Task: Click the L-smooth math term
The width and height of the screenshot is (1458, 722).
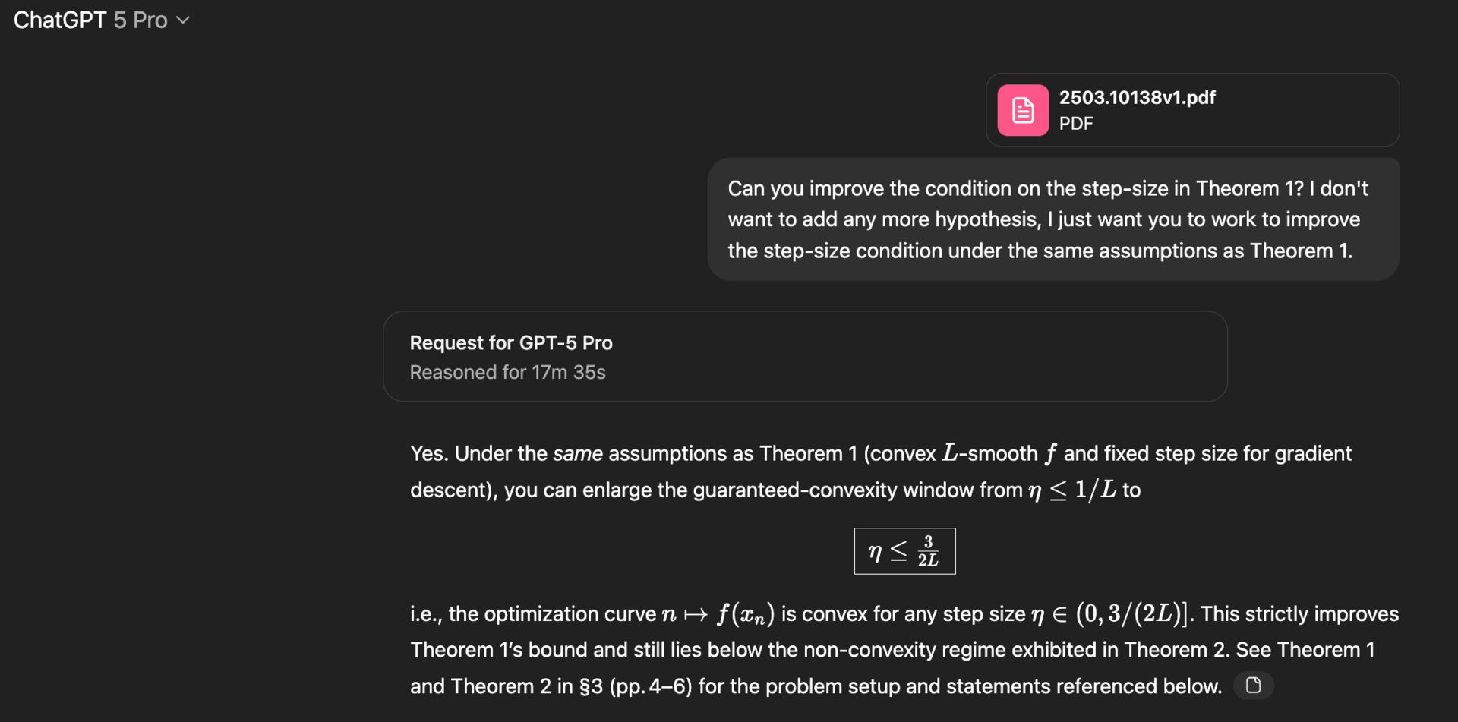Action: [x=989, y=453]
